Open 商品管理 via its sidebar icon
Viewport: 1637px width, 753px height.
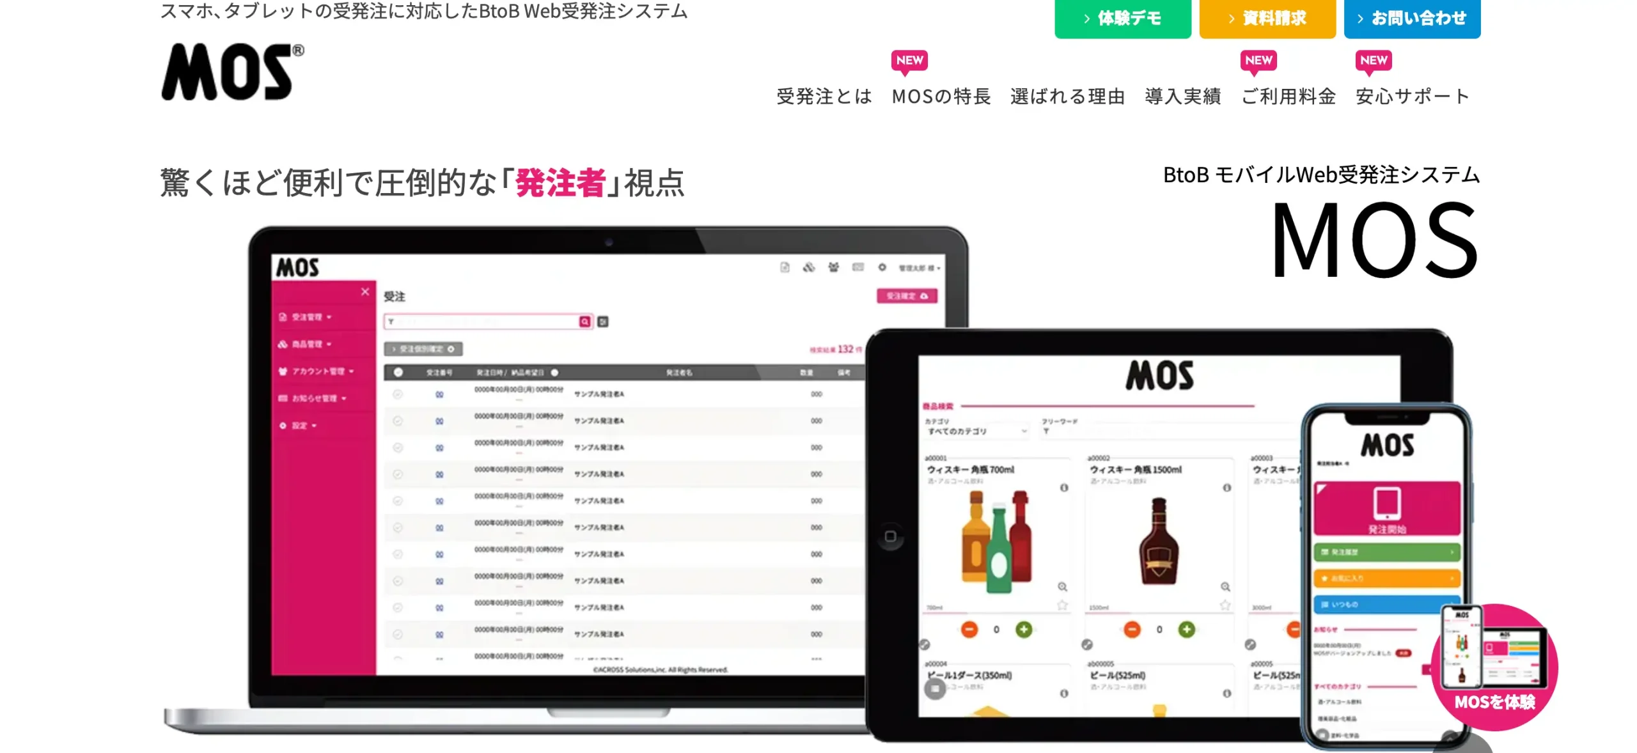tap(283, 345)
